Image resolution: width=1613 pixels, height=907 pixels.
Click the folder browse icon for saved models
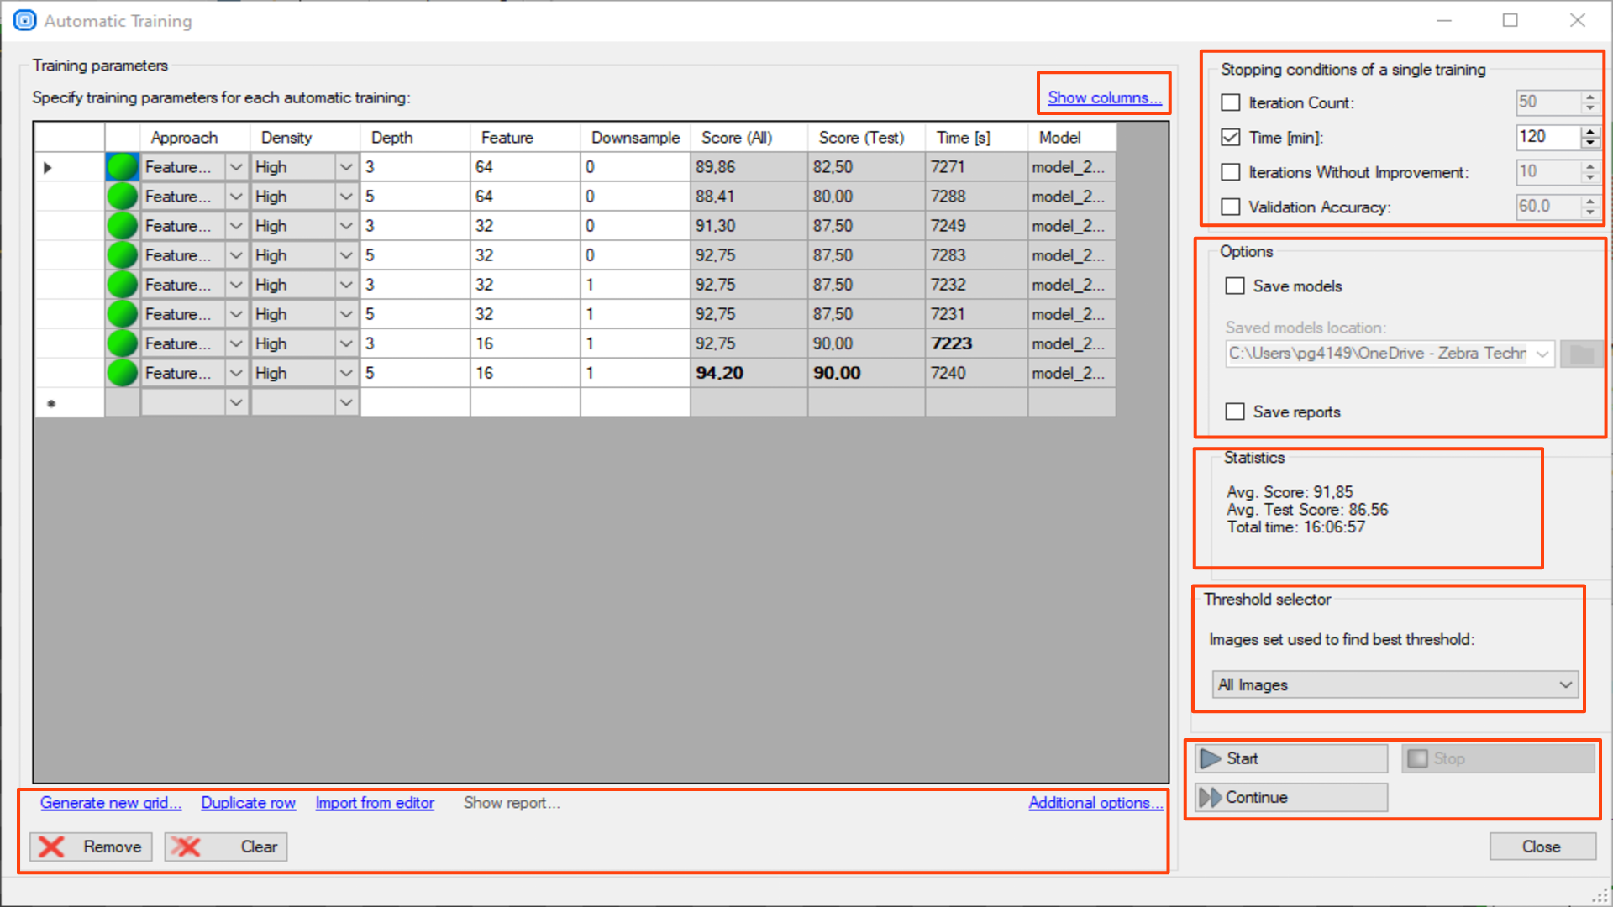click(x=1581, y=354)
